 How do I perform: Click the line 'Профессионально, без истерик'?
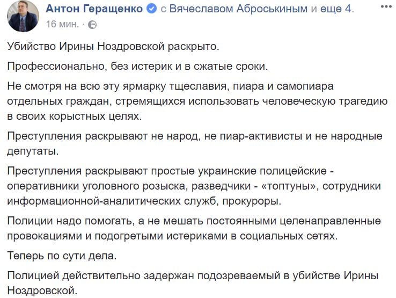point(137,66)
